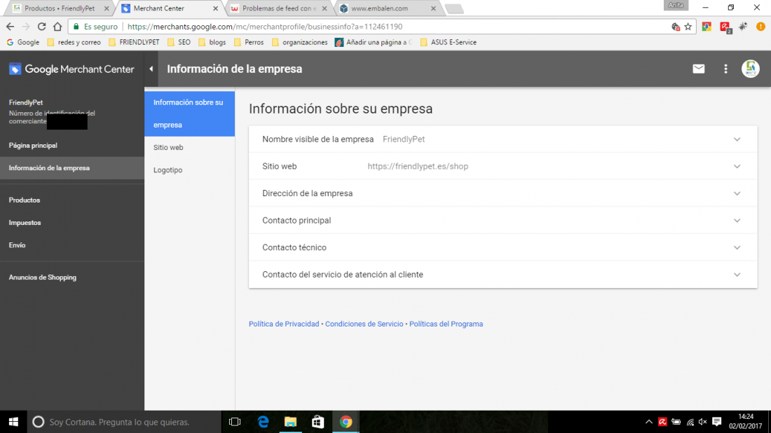This screenshot has width=771, height=433.
Task: Launch Microsoft Edge from taskbar
Action: pos(263,422)
